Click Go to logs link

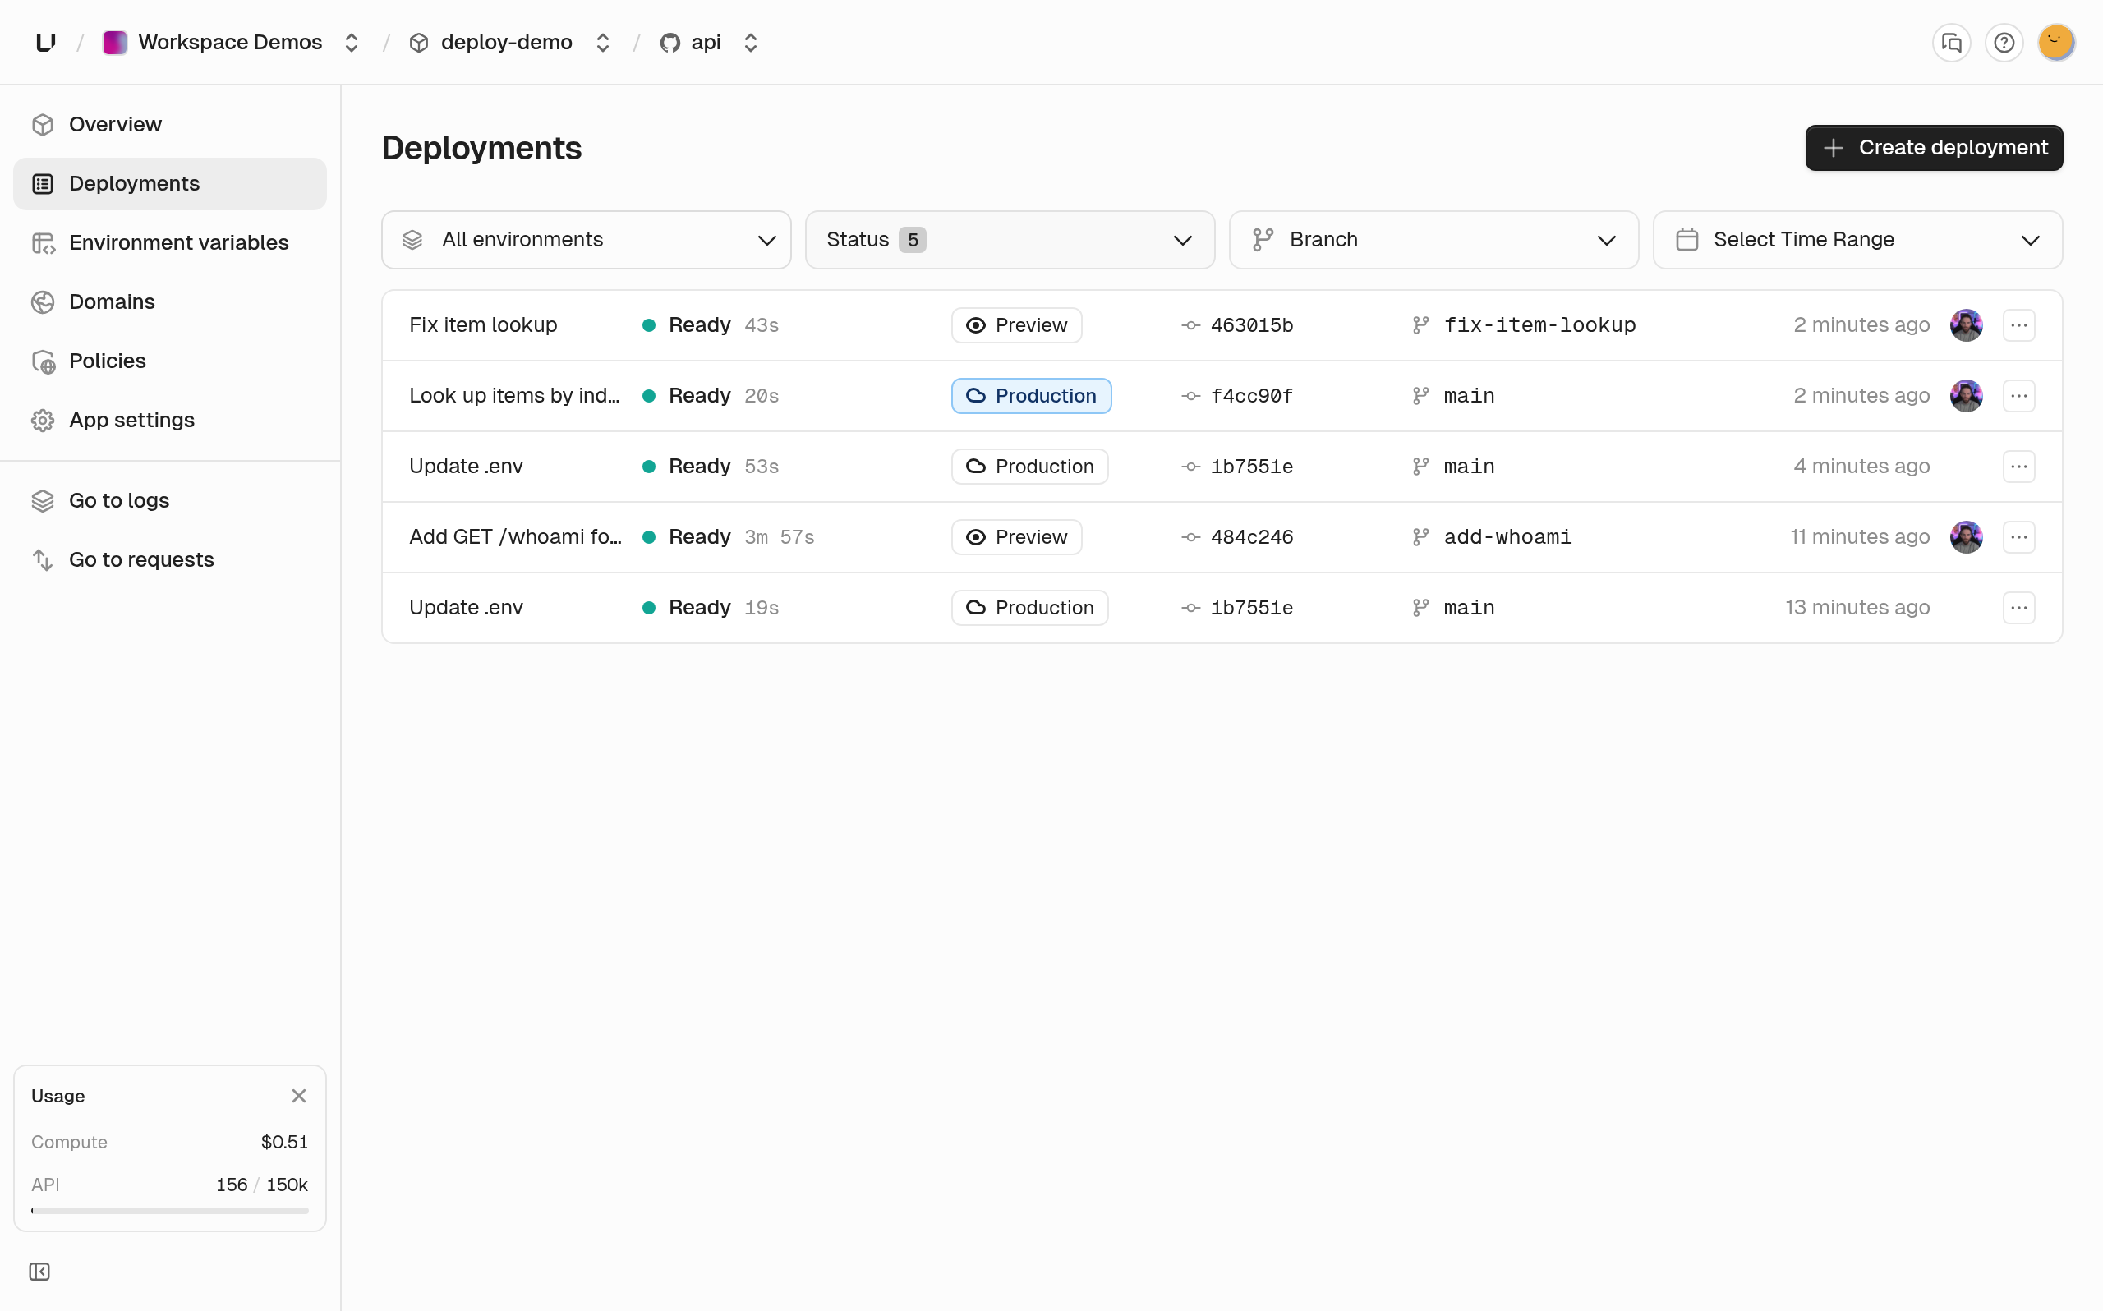(170, 501)
